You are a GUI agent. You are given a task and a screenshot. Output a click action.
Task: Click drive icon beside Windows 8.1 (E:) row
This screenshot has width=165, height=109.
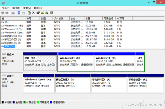pos(2,26)
